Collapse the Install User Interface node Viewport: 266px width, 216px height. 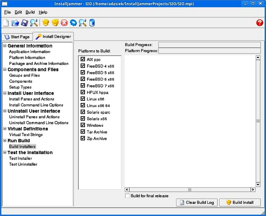click(5, 93)
